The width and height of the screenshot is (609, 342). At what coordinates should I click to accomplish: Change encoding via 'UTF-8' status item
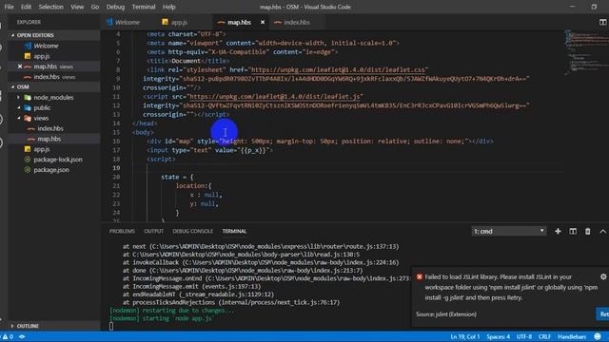tap(524, 336)
